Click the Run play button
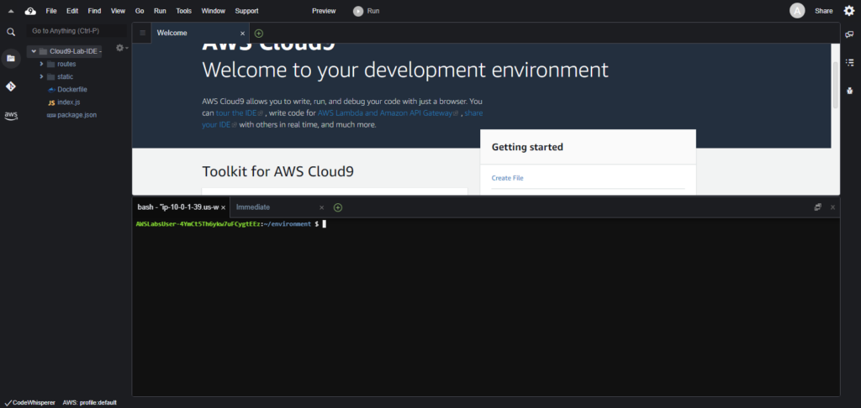The width and height of the screenshot is (861, 408). (x=367, y=11)
